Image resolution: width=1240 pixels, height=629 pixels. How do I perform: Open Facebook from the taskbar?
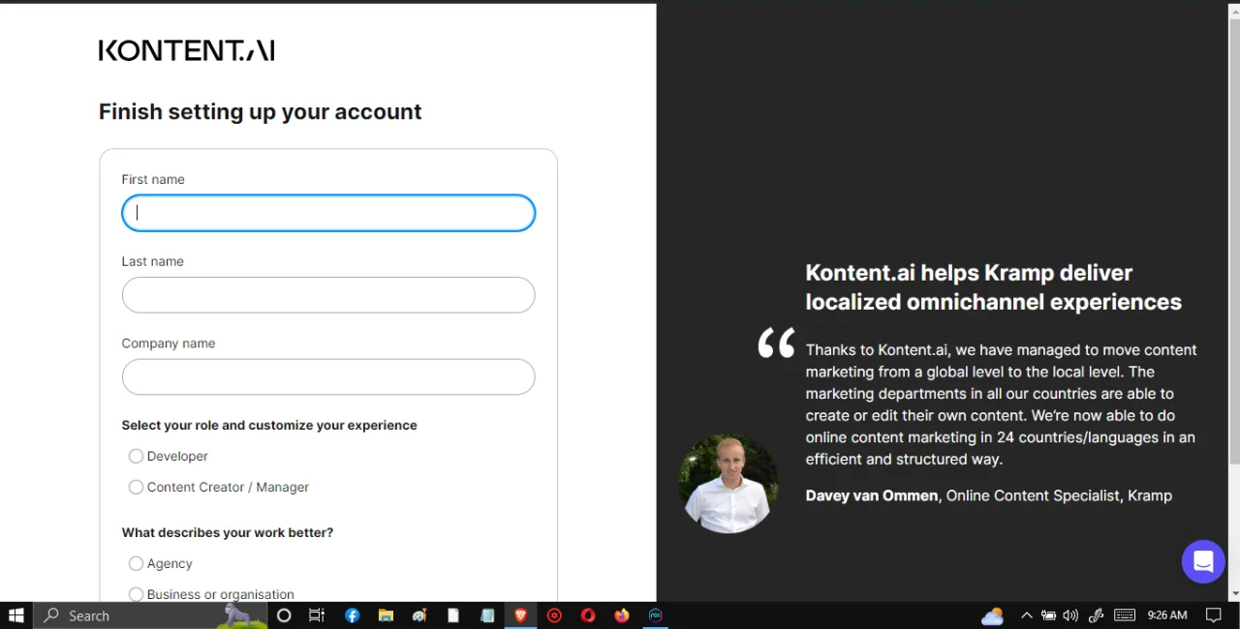coord(353,615)
